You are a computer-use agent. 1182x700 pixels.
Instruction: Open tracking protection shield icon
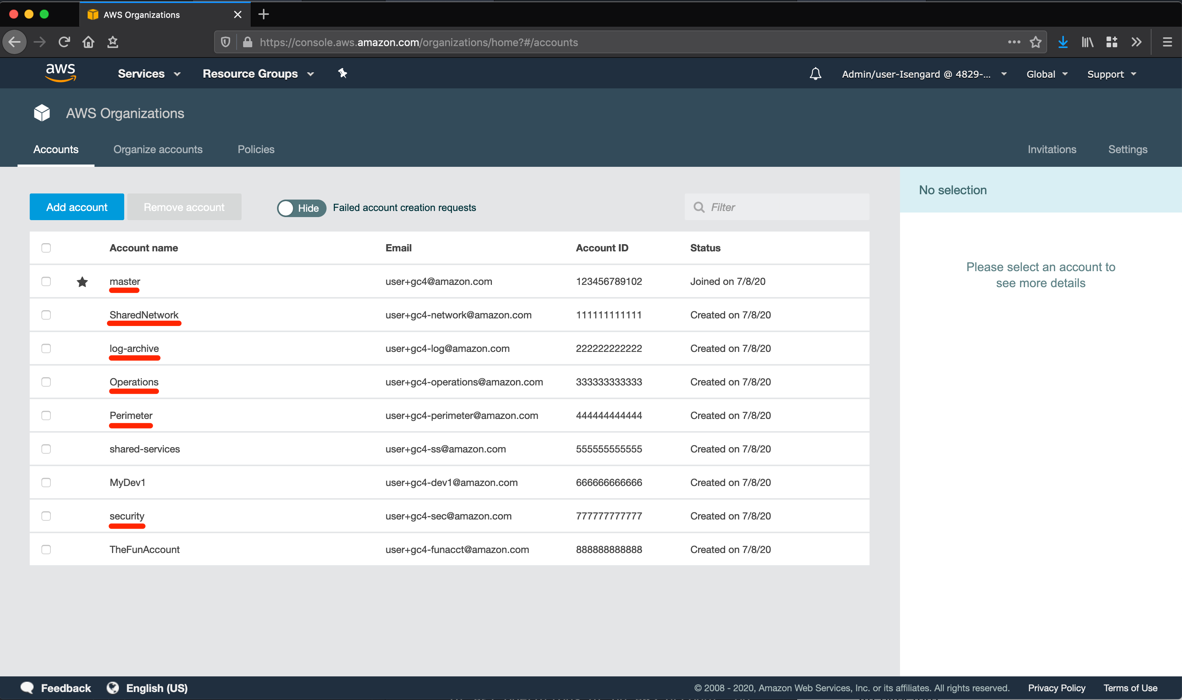click(x=226, y=42)
